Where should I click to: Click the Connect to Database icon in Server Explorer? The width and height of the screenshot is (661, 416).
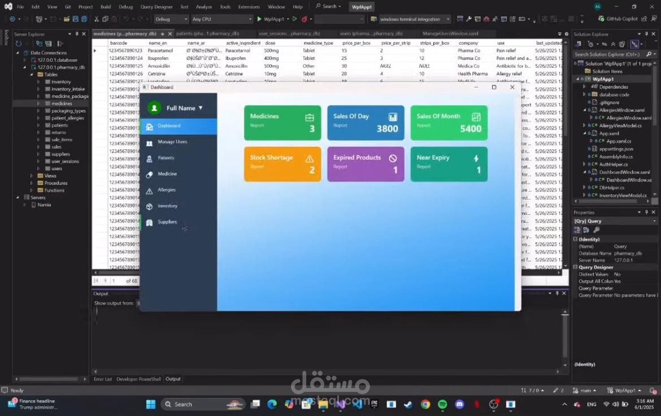(x=39, y=44)
